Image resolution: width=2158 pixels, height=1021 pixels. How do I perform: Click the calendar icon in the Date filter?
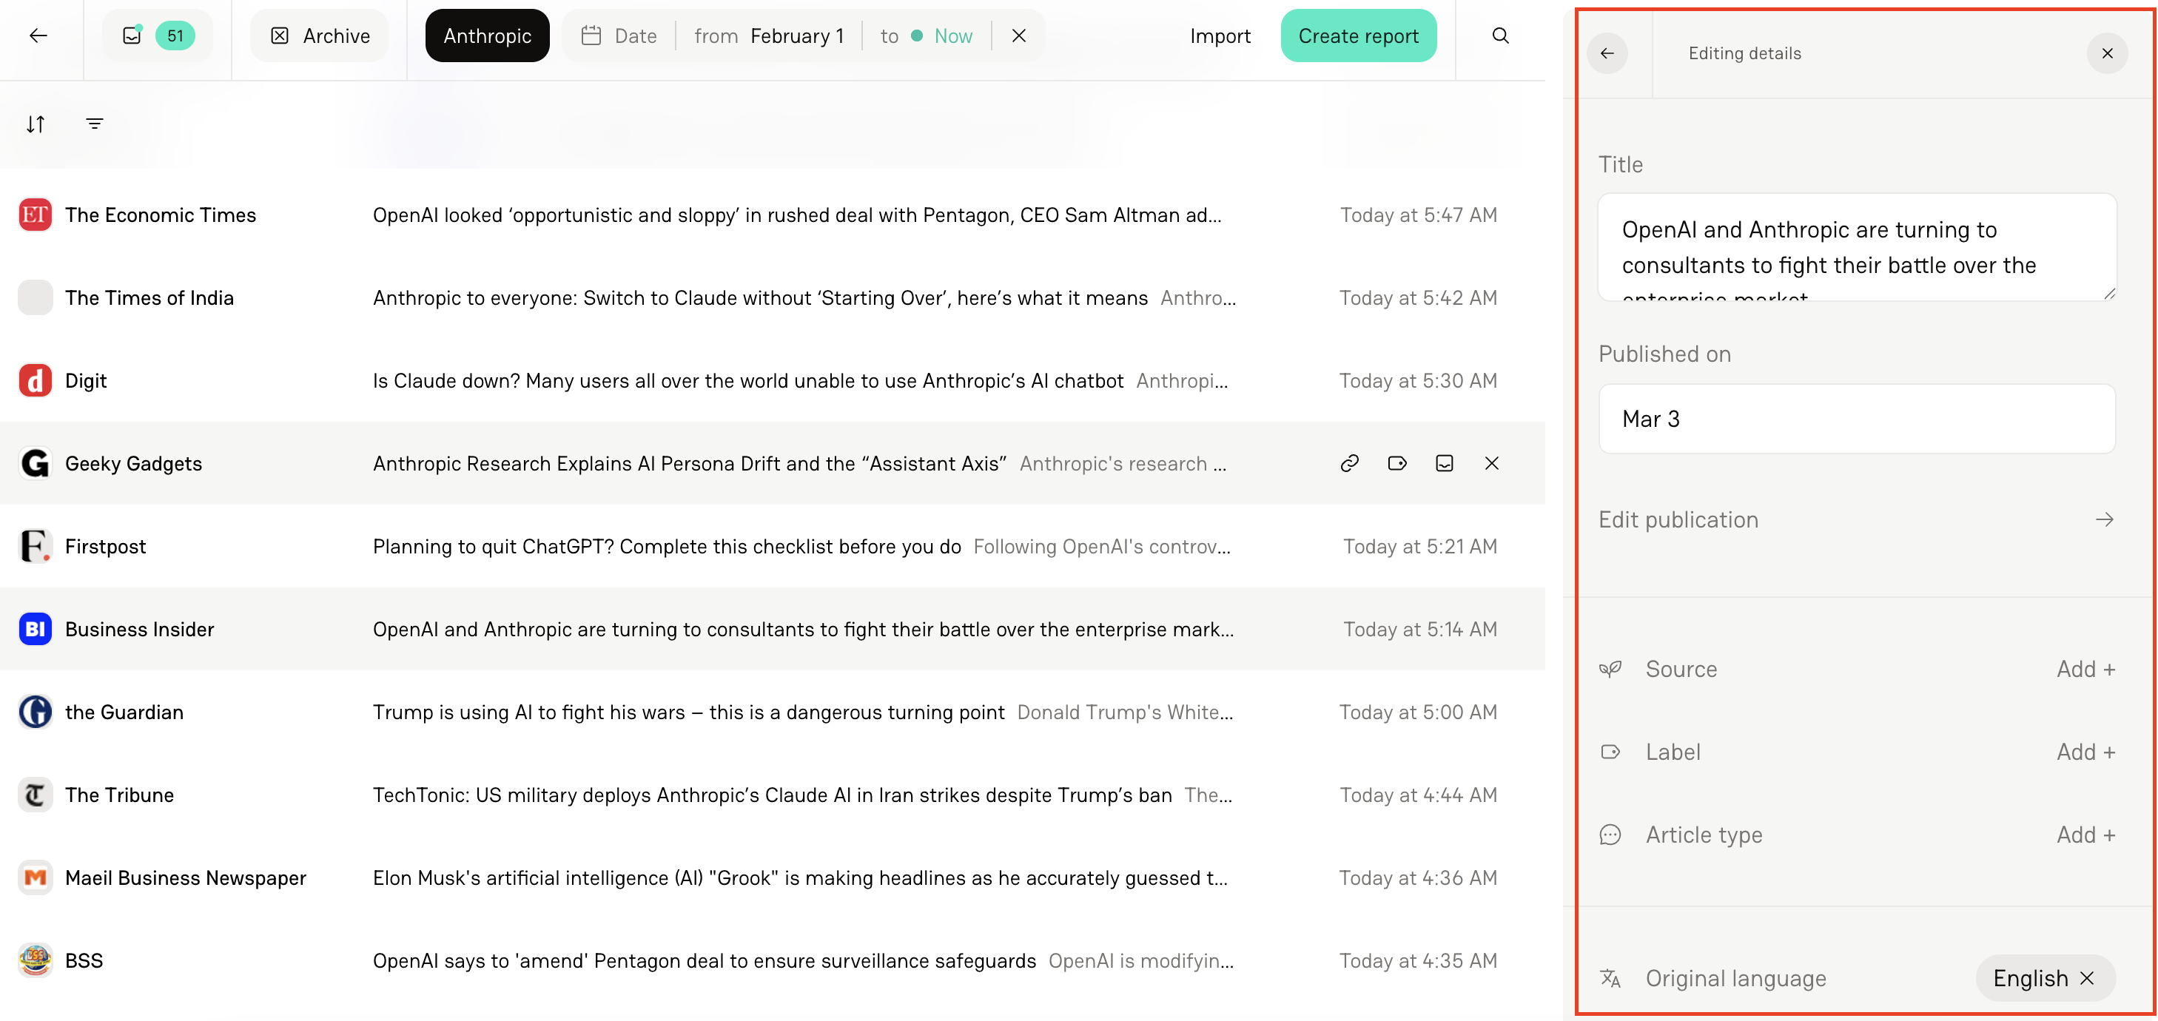(x=592, y=36)
